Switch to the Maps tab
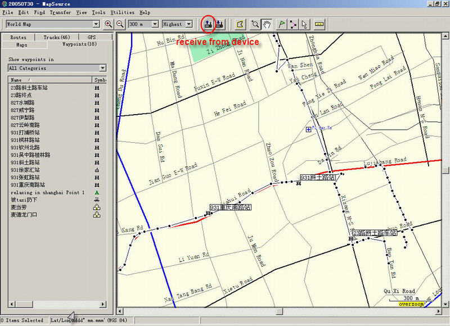This screenshot has width=450, height=326. pyautogui.click(x=22, y=45)
